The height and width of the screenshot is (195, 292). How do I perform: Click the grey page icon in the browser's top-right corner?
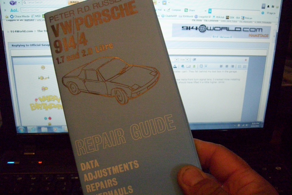pos(263,6)
